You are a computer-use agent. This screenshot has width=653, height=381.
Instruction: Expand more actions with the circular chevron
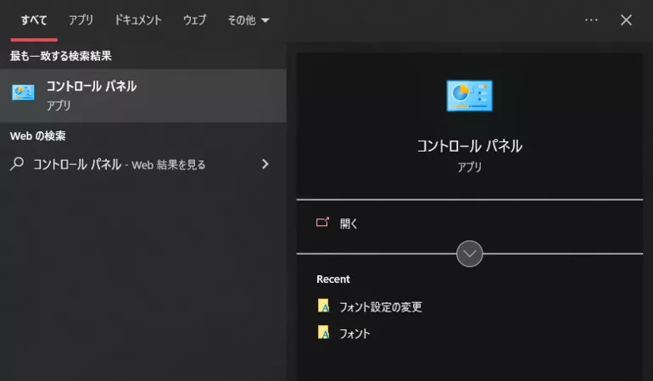coord(469,254)
